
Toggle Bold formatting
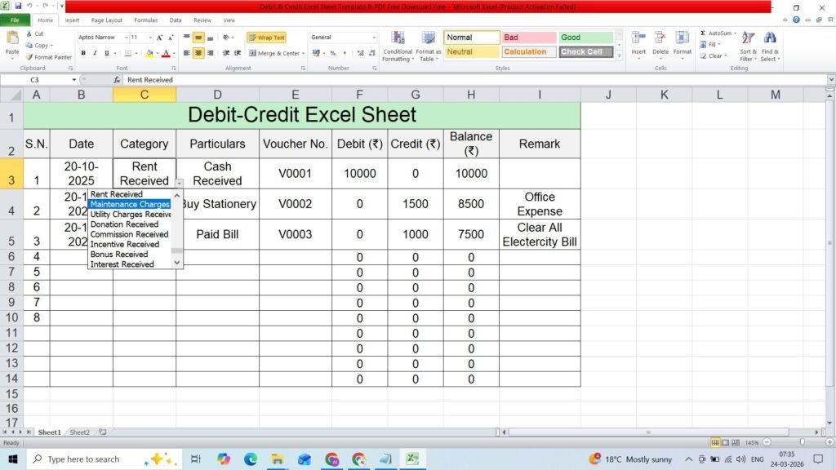[x=83, y=53]
